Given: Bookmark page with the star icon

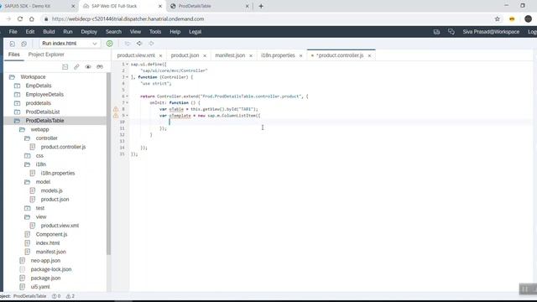Looking at the screenshot, I should pos(498,19).
